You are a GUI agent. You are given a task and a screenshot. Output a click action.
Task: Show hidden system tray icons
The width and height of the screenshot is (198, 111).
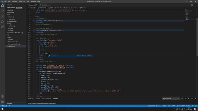(174, 109)
